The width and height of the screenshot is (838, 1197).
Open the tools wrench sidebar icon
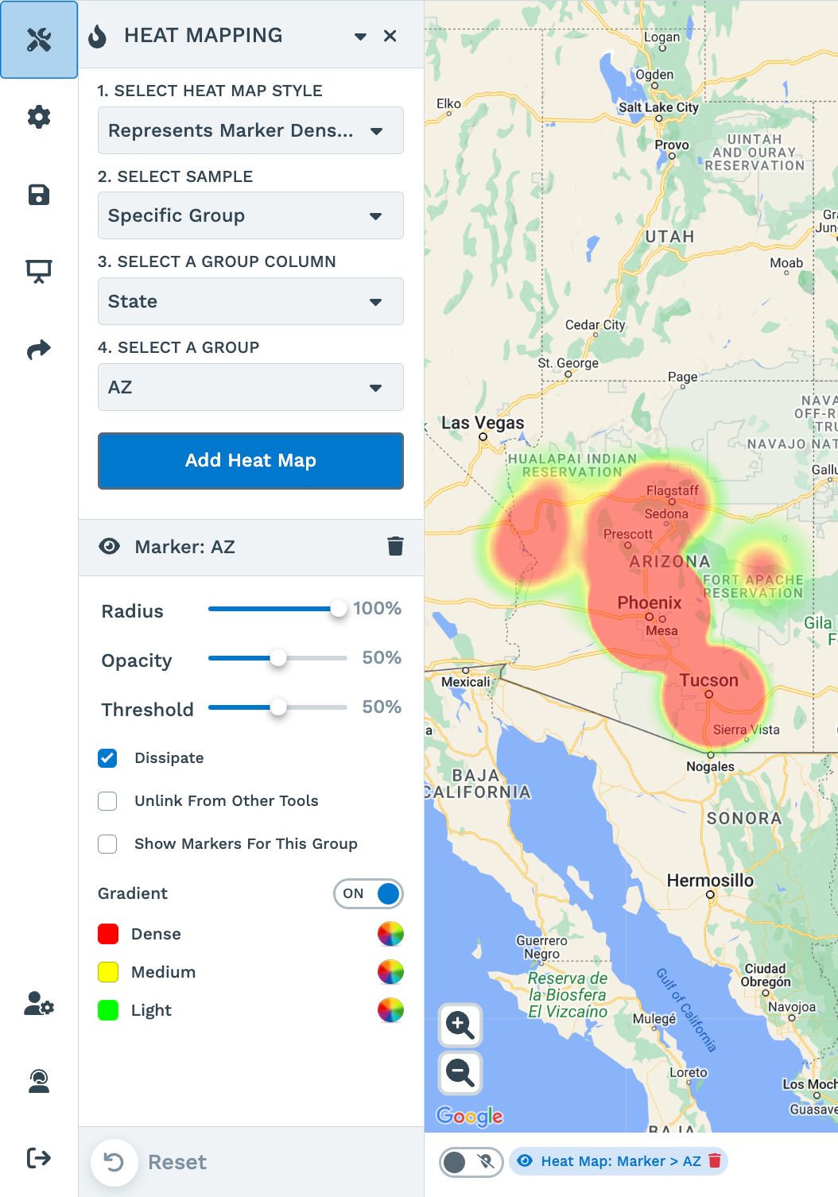tap(39, 40)
